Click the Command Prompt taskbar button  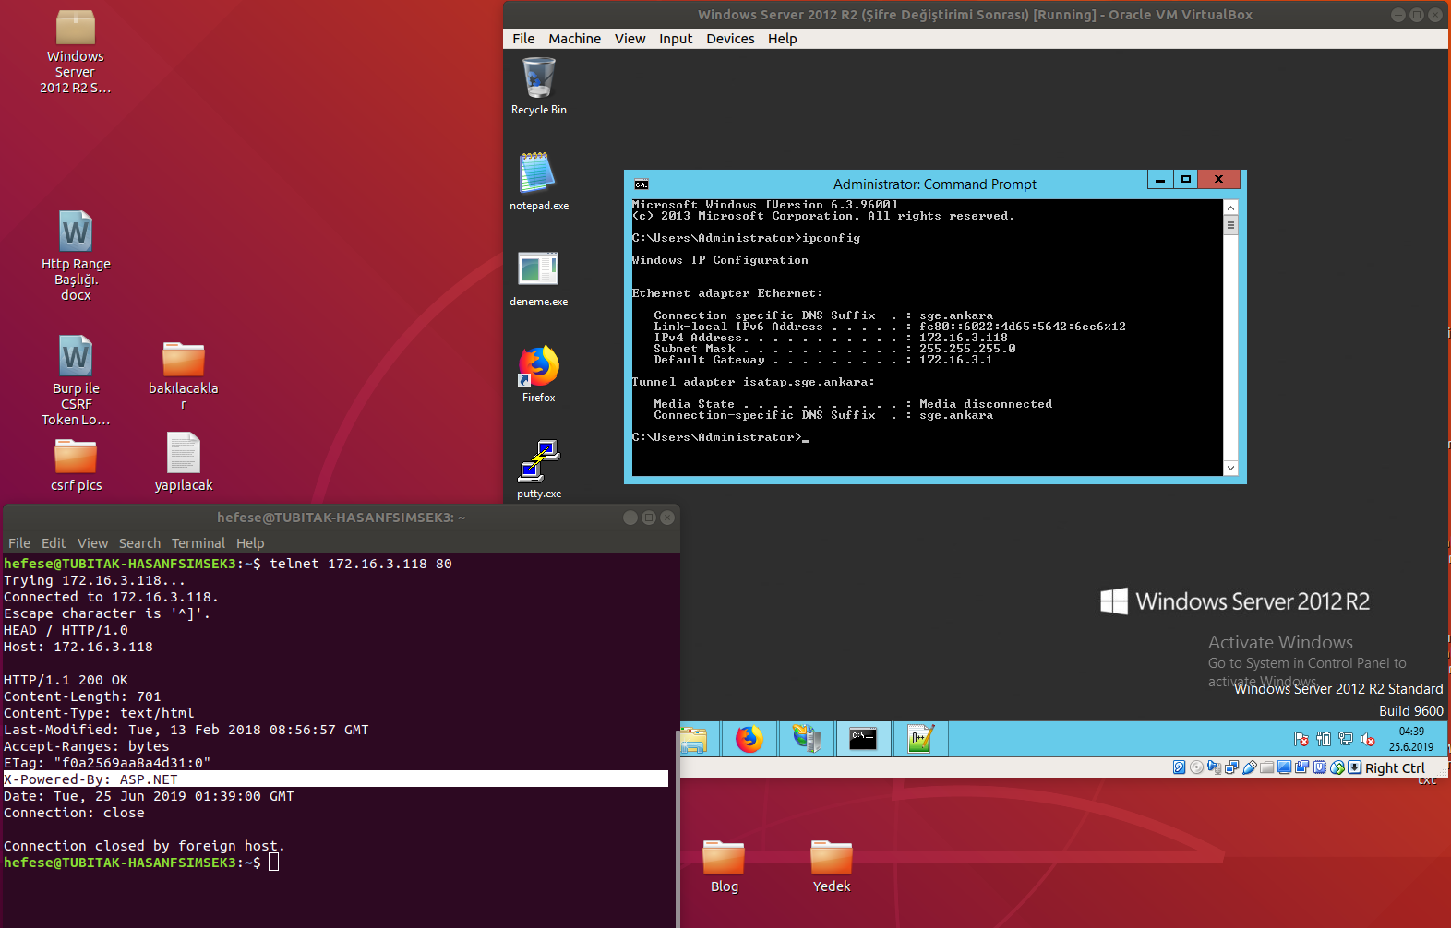863,739
